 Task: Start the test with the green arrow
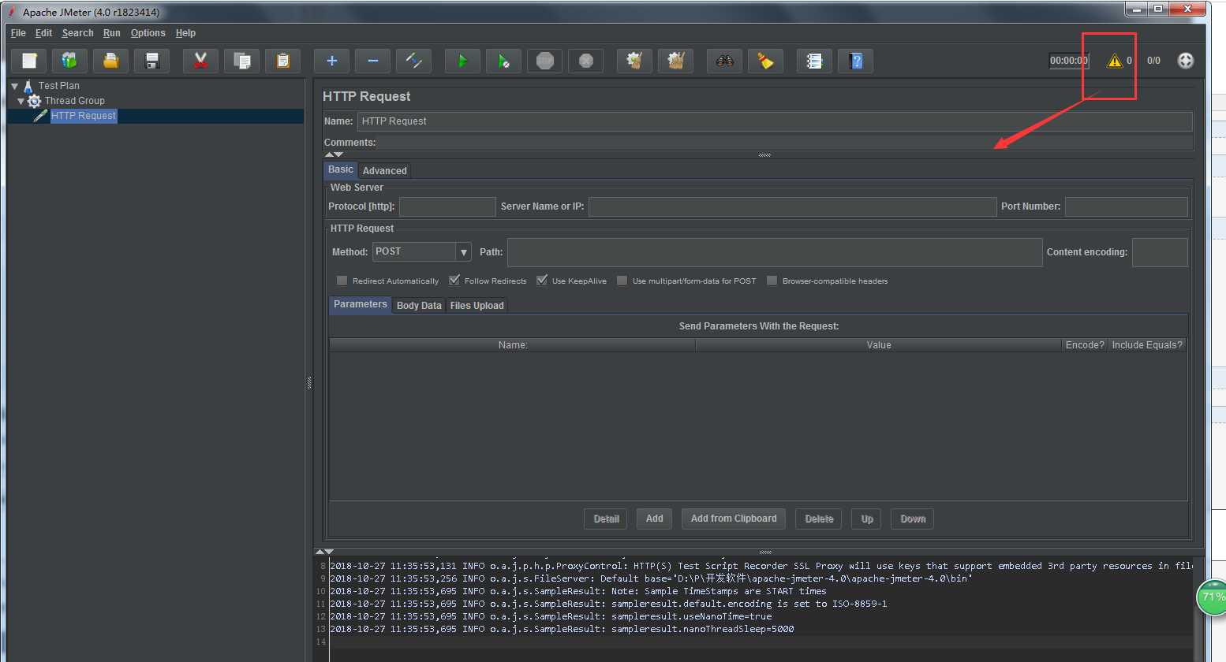[462, 61]
